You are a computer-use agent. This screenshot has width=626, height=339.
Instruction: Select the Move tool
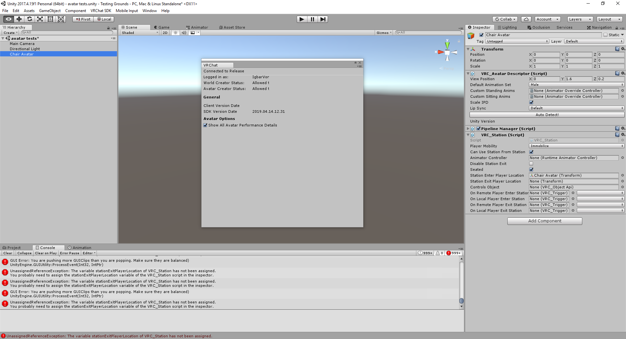[19, 19]
